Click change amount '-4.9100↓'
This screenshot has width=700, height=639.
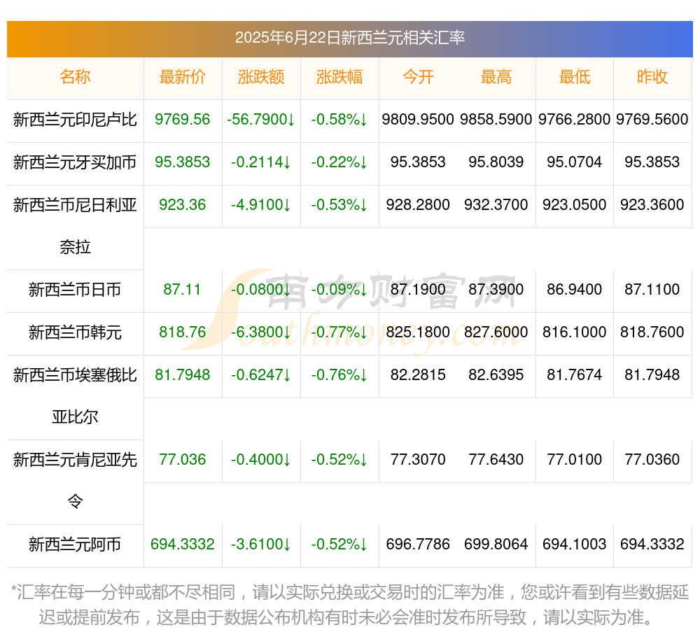point(261,205)
